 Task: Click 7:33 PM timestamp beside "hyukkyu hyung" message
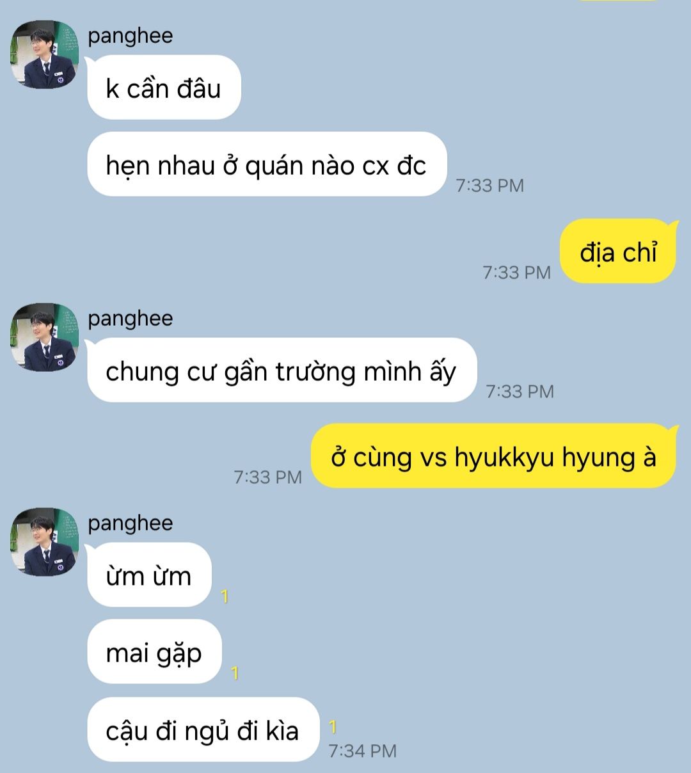tap(268, 477)
